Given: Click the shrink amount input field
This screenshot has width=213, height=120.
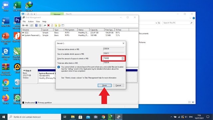Looking at the screenshot, I should tap(112, 58).
